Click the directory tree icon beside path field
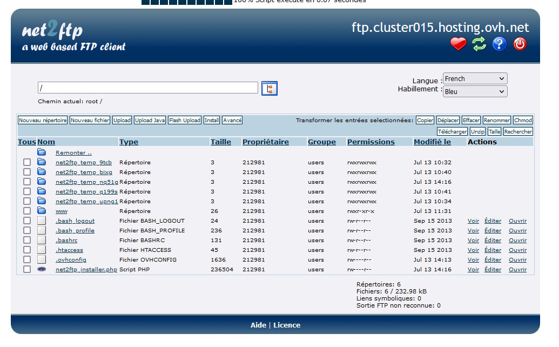Screen dimensions: 559x347 pos(269,88)
